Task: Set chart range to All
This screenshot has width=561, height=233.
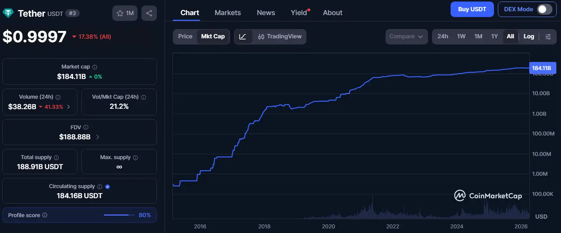Action: pos(510,36)
